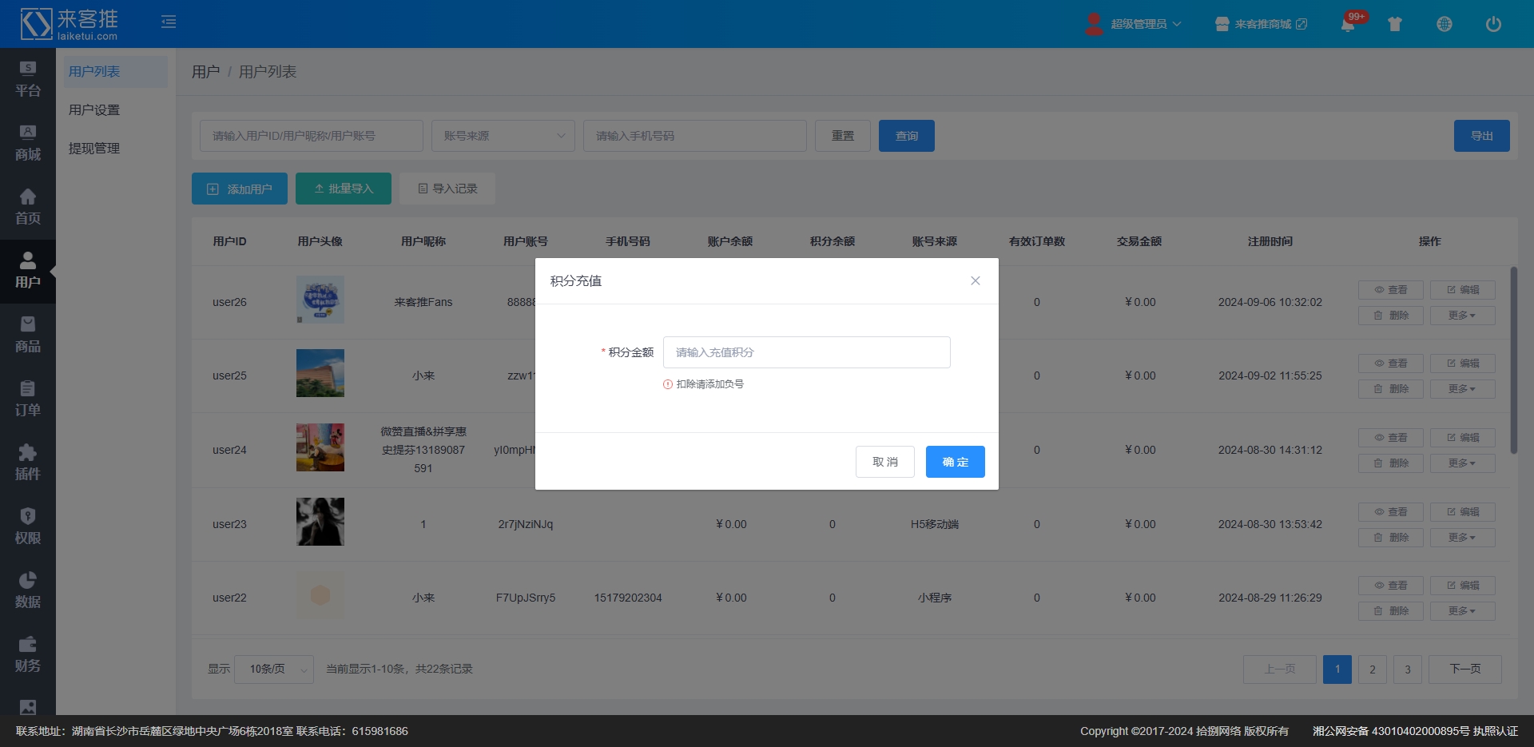
Task: Click the globe language icon
Action: click(x=1444, y=24)
